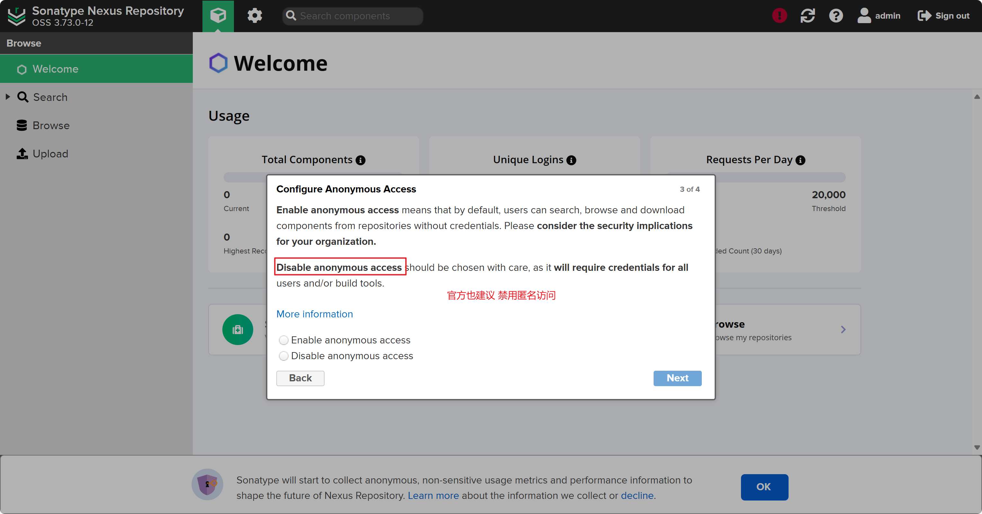Click the admin user account icon
Screen dimensions: 982x514
click(x=864, y=16)
